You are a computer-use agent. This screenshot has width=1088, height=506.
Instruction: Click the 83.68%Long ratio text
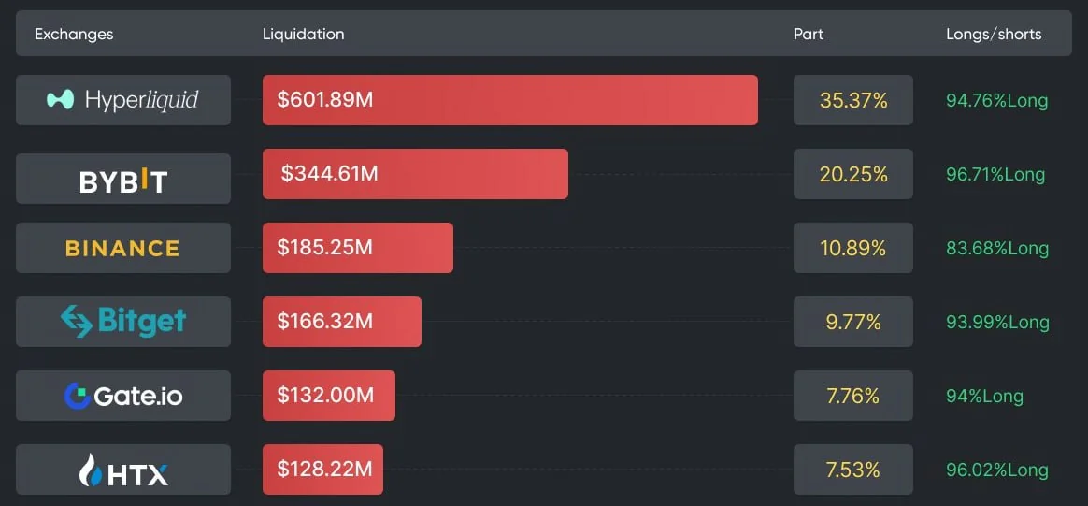(x=996, y=248)
